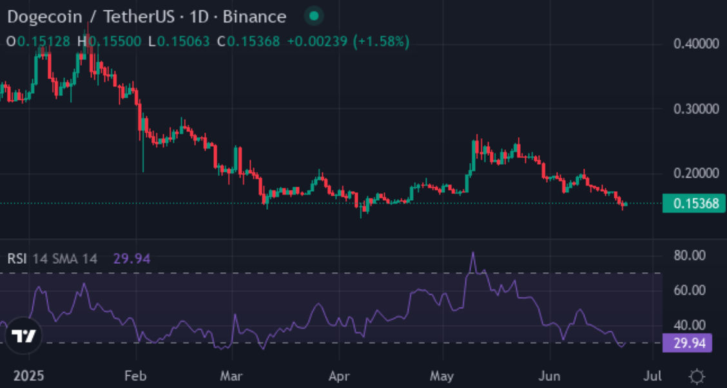Screen dimensions: 727x388
Task: Select the RSI 14 SMA 14 indicator label
Action: [x=53, y=259]
